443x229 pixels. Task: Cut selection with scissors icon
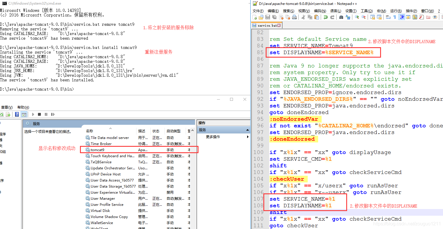coord(303,17)
